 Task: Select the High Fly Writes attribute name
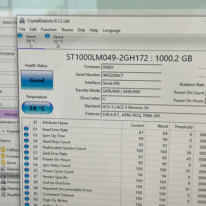(55, 201)
